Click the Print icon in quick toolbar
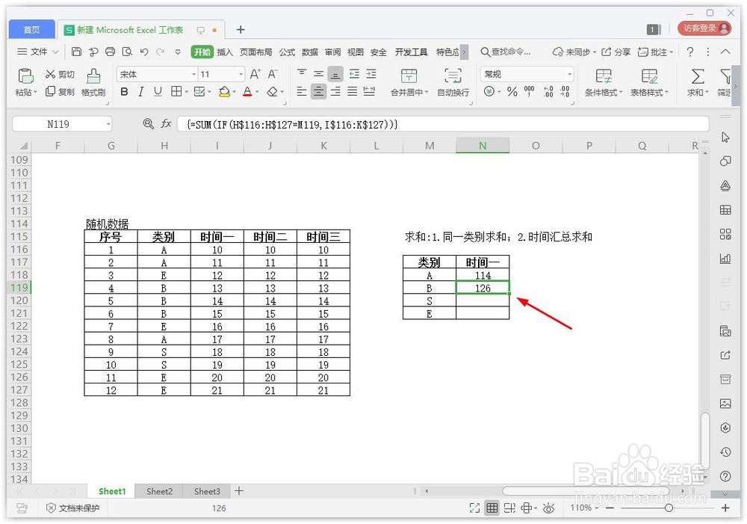The width and height of the screenshot is (747, 524). [x=110, y=52]
